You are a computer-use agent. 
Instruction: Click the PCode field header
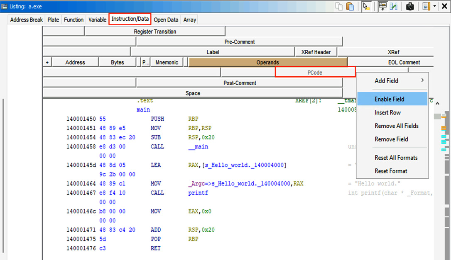(315, 73)
